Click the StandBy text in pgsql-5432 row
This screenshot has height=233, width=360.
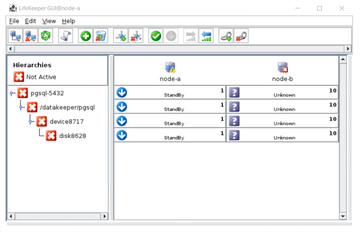click(x=174, y=95)
